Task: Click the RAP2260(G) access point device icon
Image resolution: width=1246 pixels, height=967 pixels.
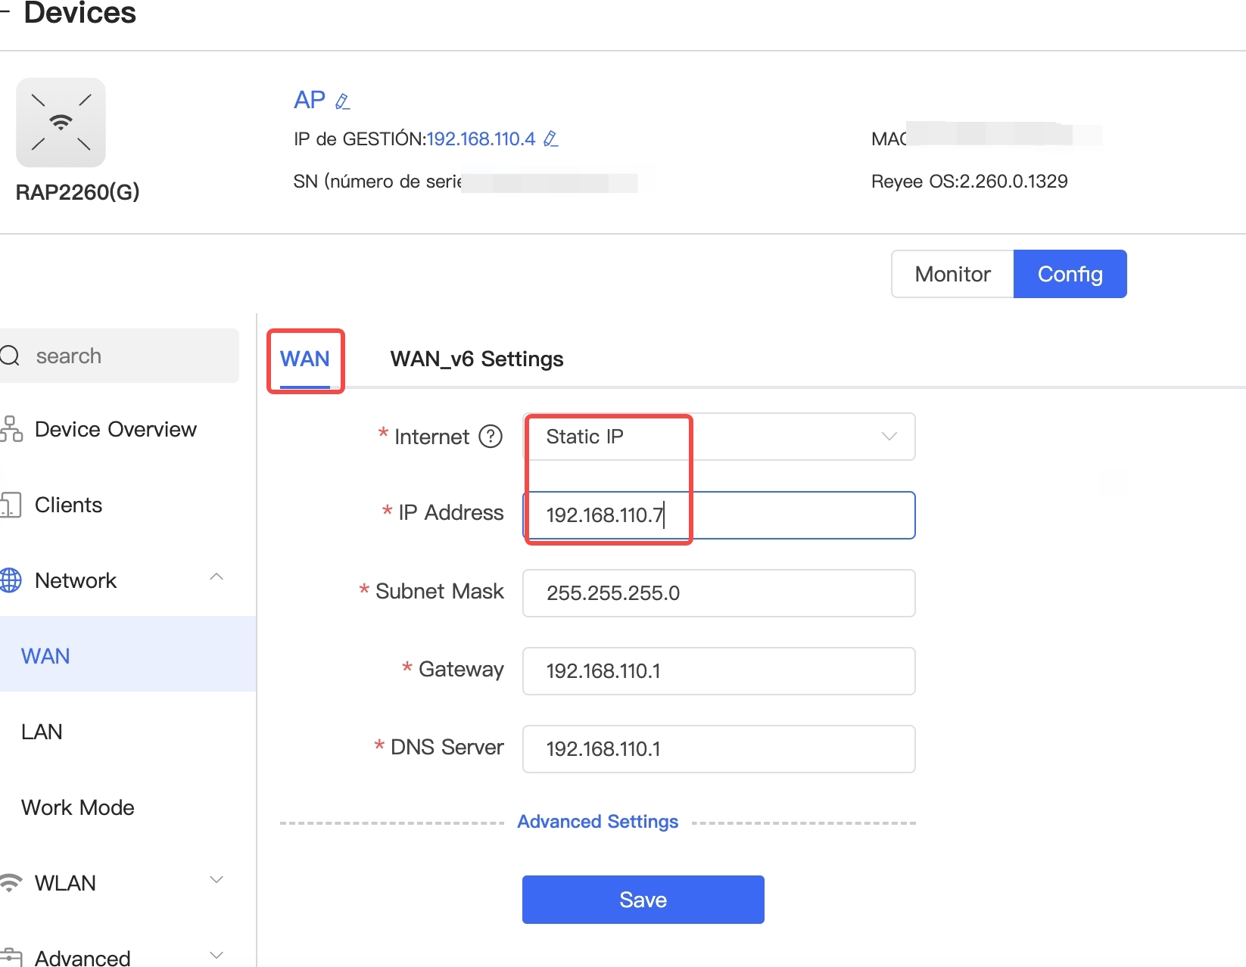Action: [x=61, y=123]
